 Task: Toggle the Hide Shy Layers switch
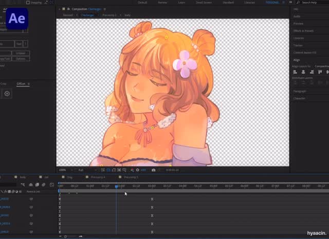point(31,185)
